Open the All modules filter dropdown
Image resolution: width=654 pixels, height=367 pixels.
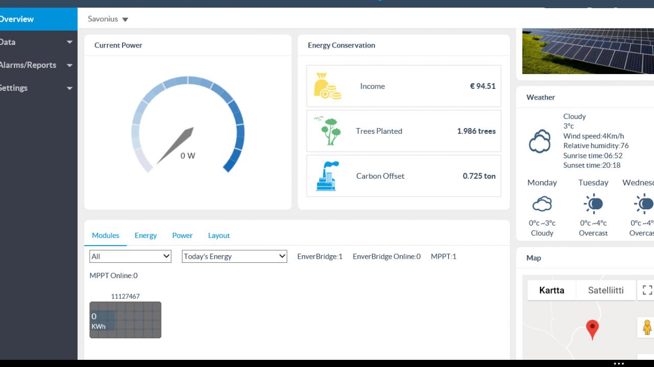[x=130, y=256]
